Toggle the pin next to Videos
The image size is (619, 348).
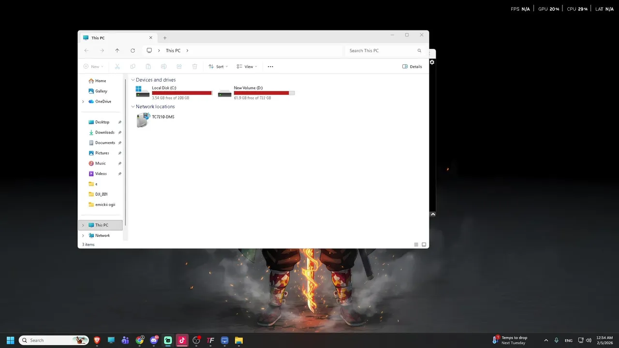(119, 174)
